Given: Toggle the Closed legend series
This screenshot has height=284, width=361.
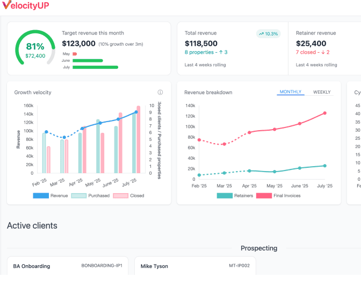Looking at the screenshot, I should (129, 196).
